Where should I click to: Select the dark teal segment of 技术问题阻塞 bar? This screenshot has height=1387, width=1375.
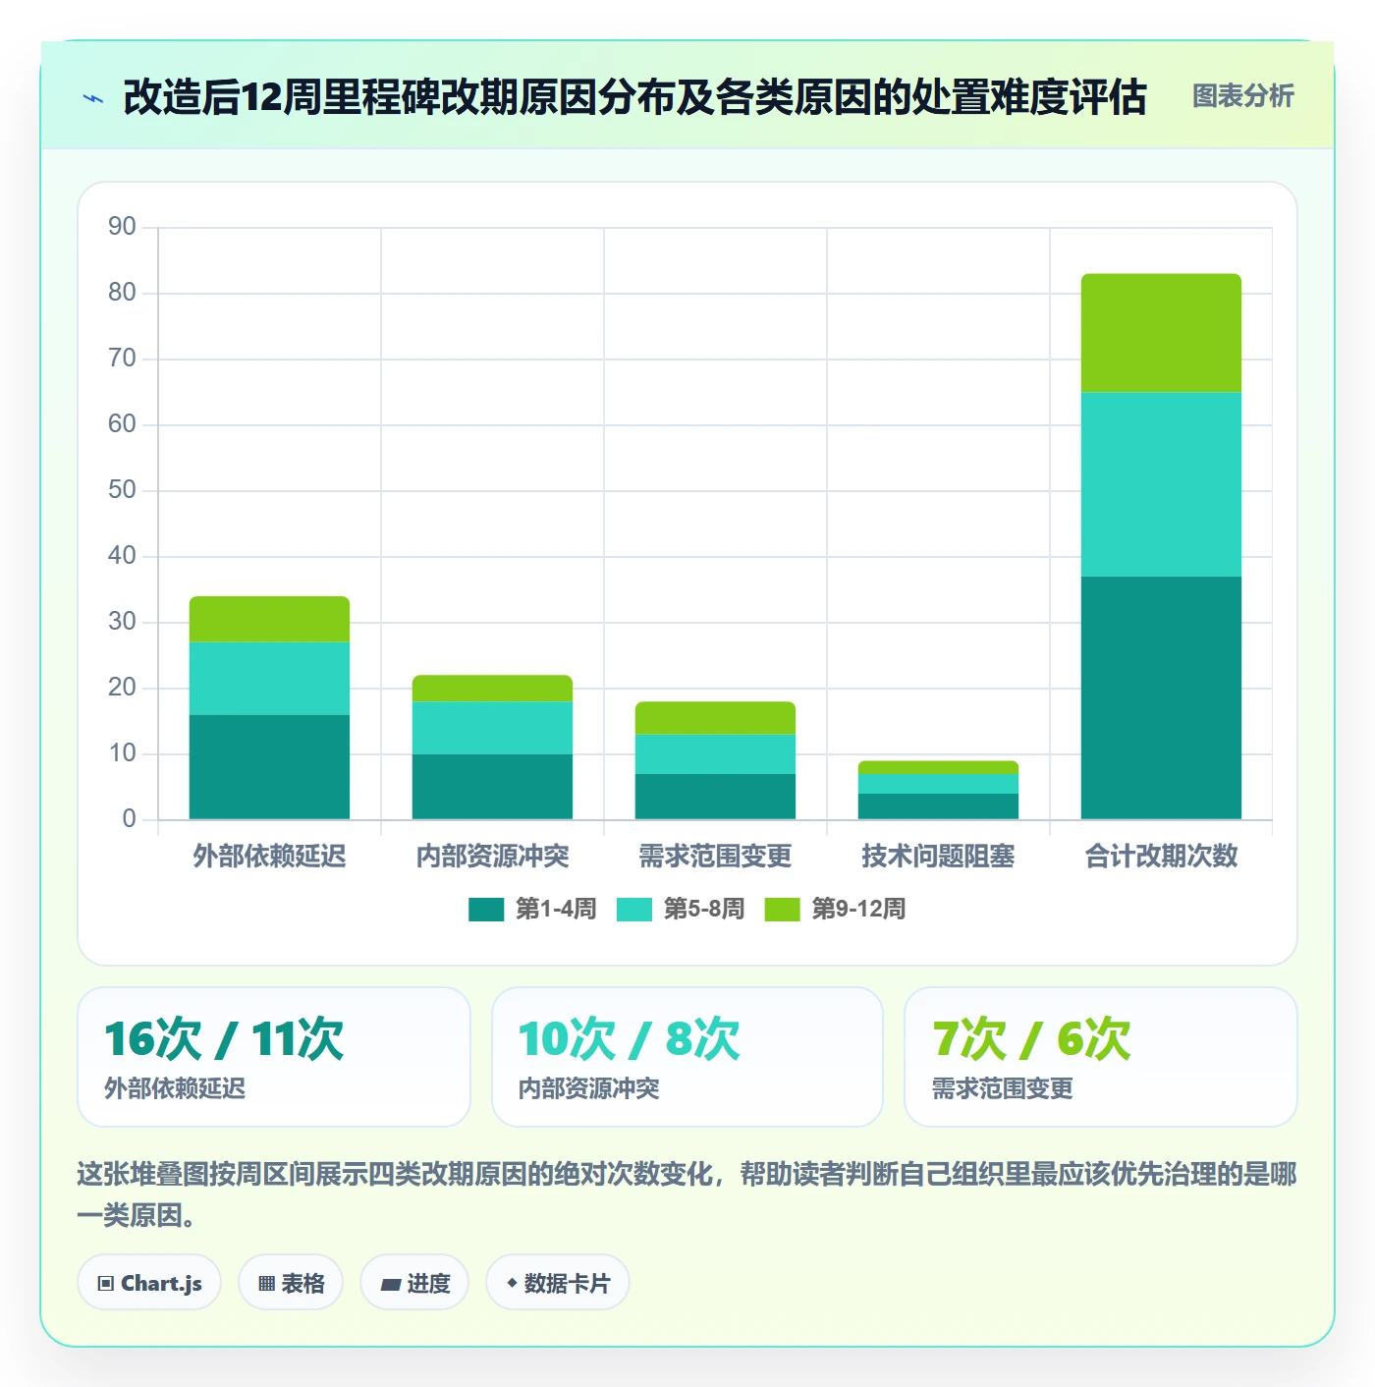938,806
